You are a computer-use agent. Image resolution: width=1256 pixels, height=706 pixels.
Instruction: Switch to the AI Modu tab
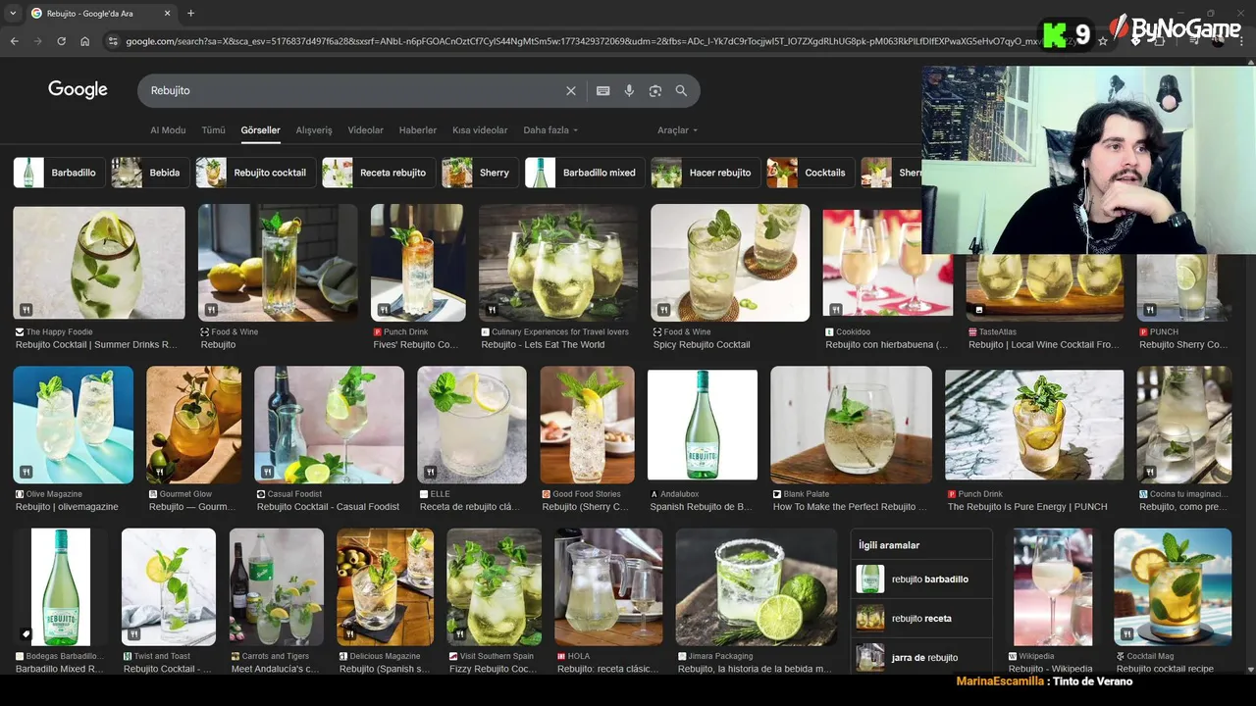pos(168,130)
